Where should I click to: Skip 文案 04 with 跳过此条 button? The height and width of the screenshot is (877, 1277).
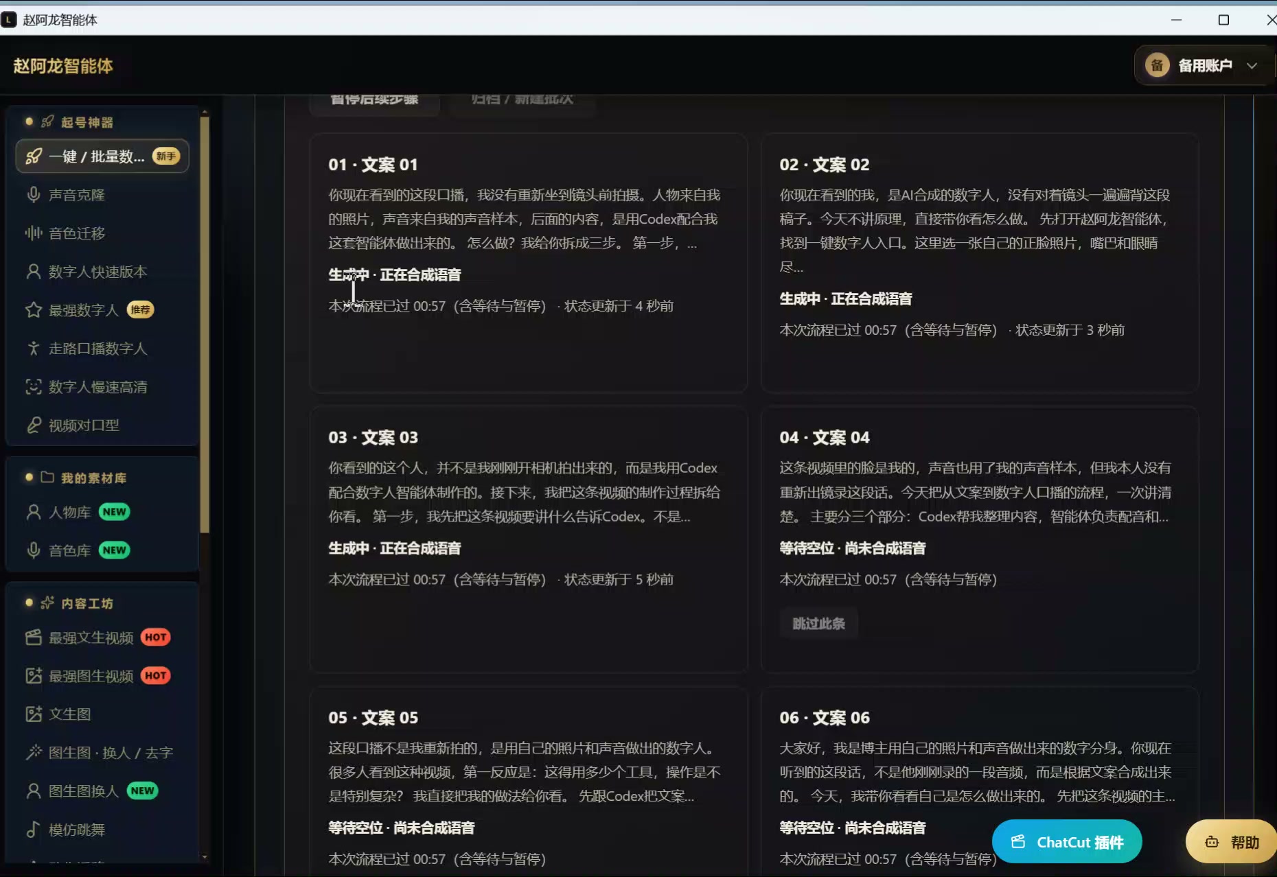click(x=818, y=624)
